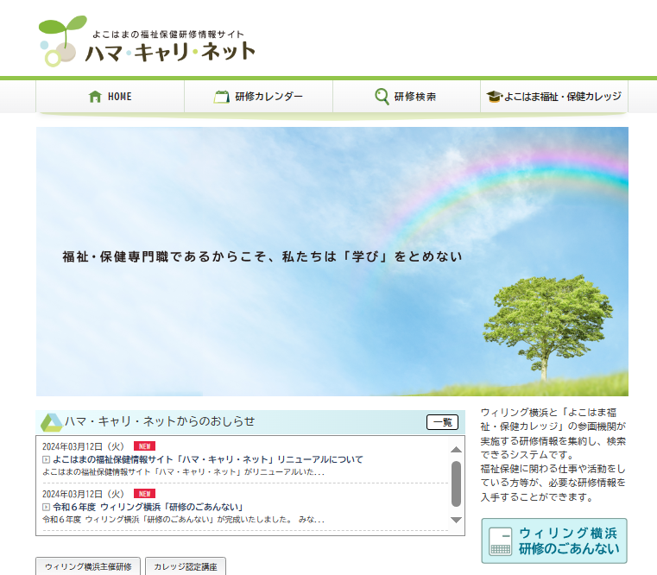Open the ウィリング横浜 研修のごあんない banner
Screen dimensions: 657x575
coord(554,541)
